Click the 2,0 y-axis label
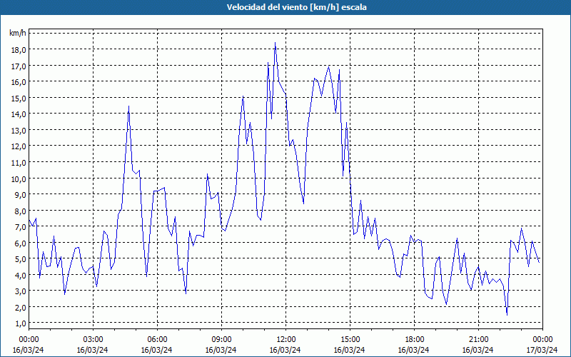 tap(20, 307)
